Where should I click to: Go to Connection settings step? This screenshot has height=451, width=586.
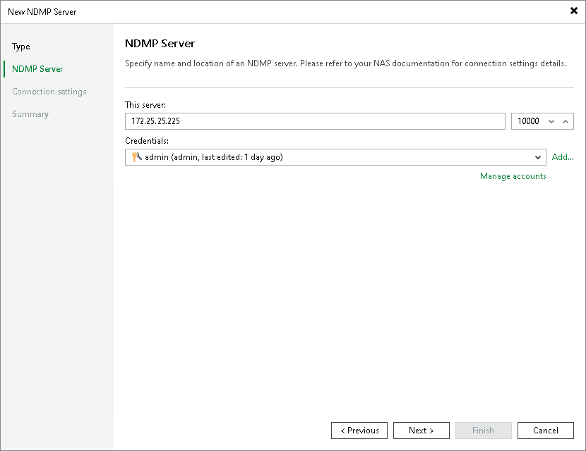coord(49,92)
